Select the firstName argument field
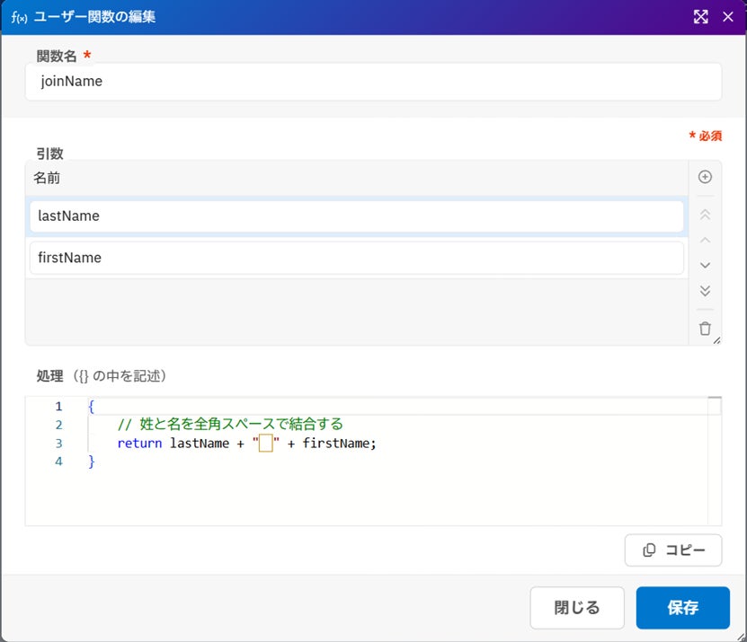 [x=356, y=258]
